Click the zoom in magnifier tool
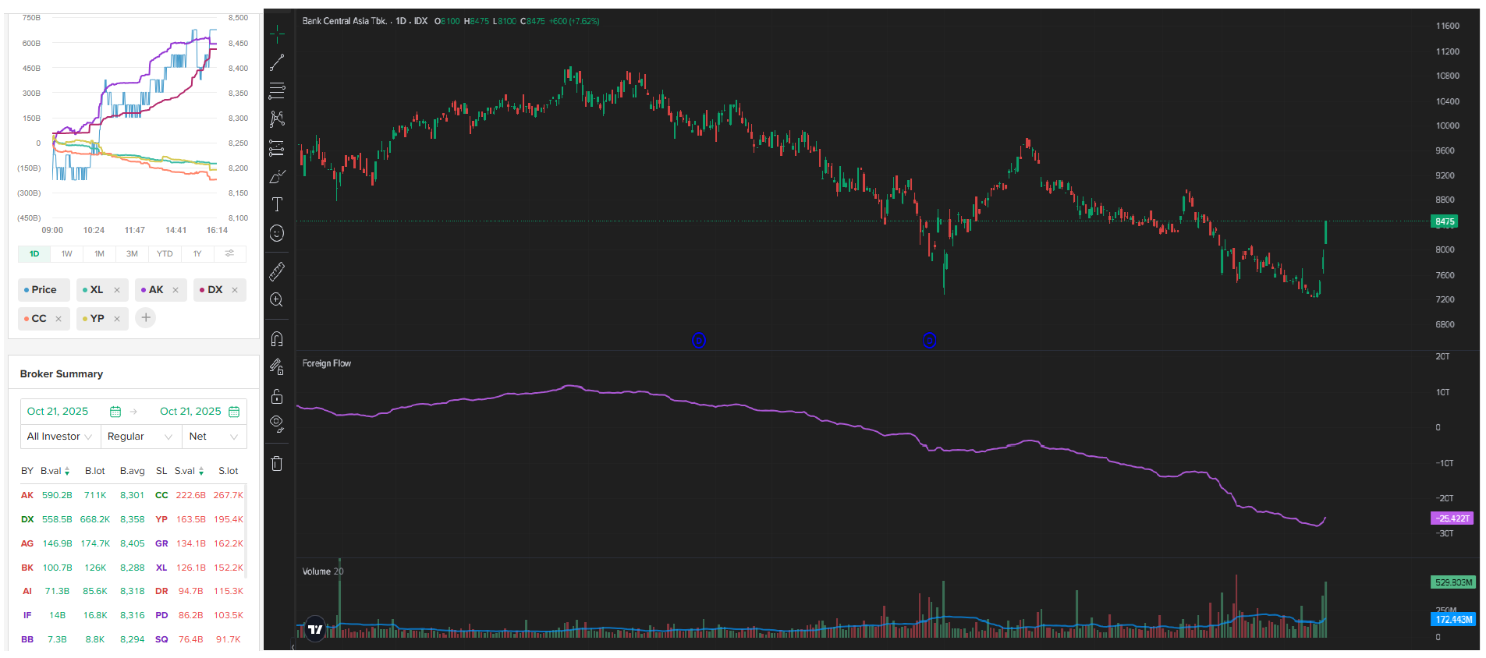 [277, 300]
